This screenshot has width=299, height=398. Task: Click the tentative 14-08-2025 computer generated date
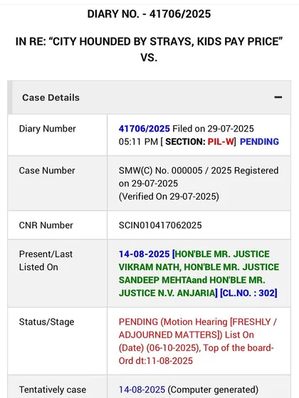click(x=189, y=389)
